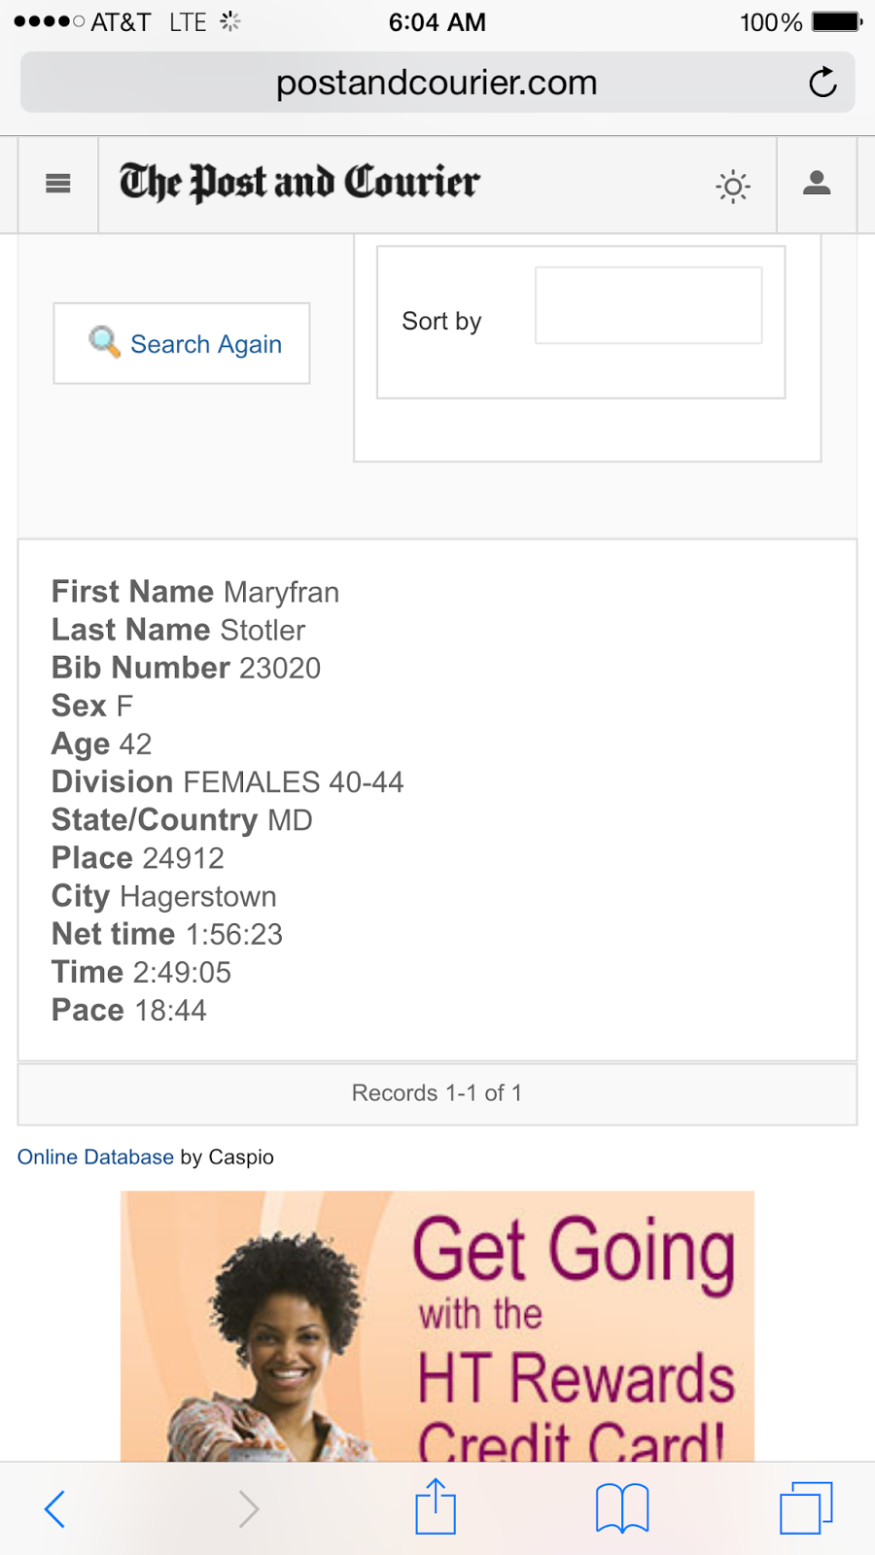Open the Sort by dropdown box
The width and height of the screenshot is (875, 1555).
[648, 305]
